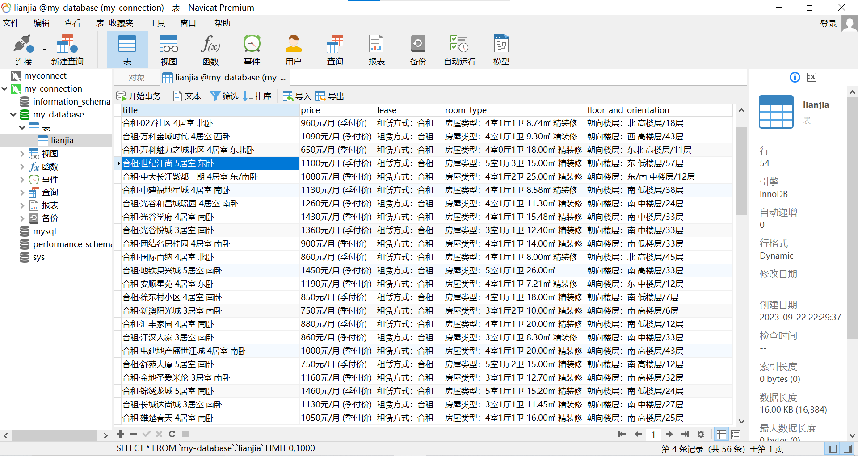Viewport: 858px width, 456px height.
Task: Expand the 视图 tree node
Action: click(22, 154)
